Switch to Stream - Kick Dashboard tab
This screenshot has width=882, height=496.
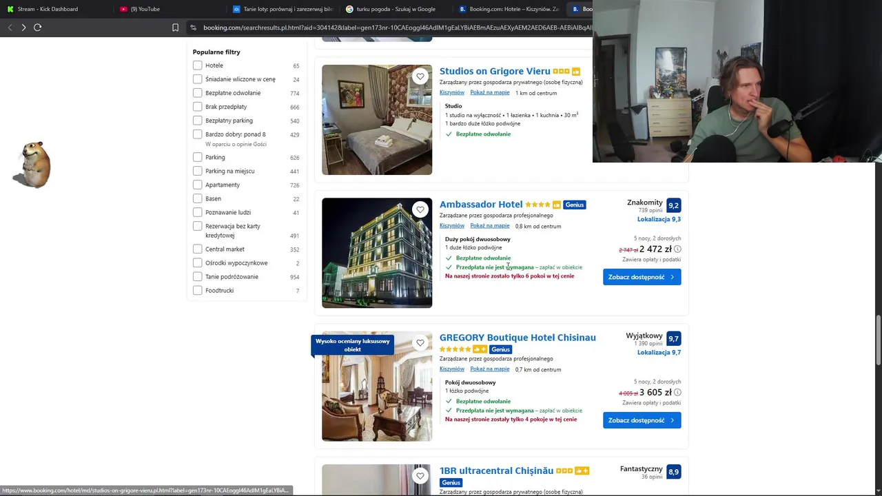[x=55, y=9]
